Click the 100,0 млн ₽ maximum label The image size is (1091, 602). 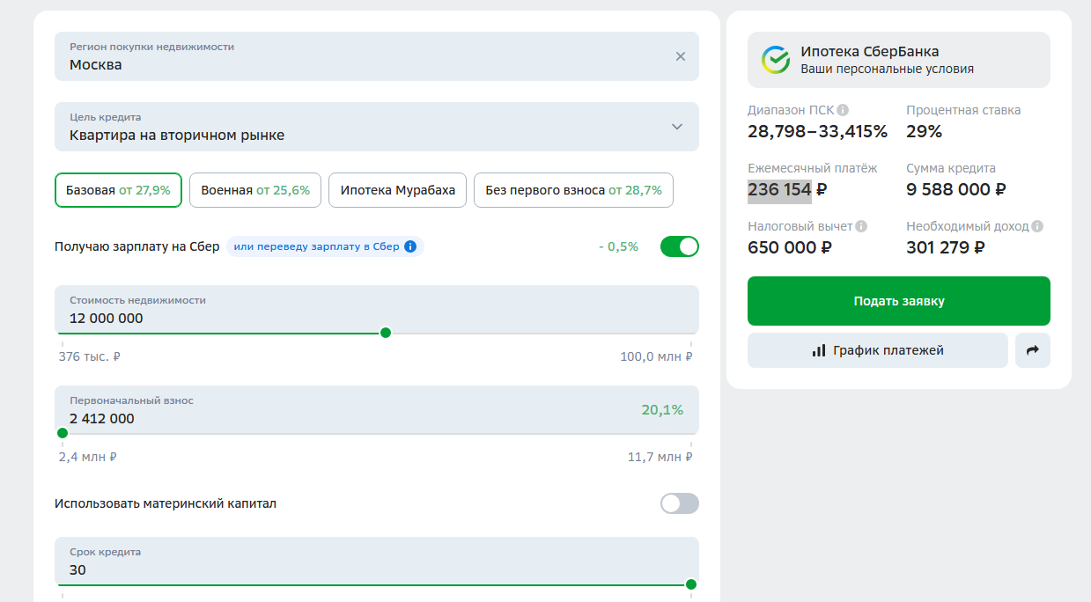656,356
